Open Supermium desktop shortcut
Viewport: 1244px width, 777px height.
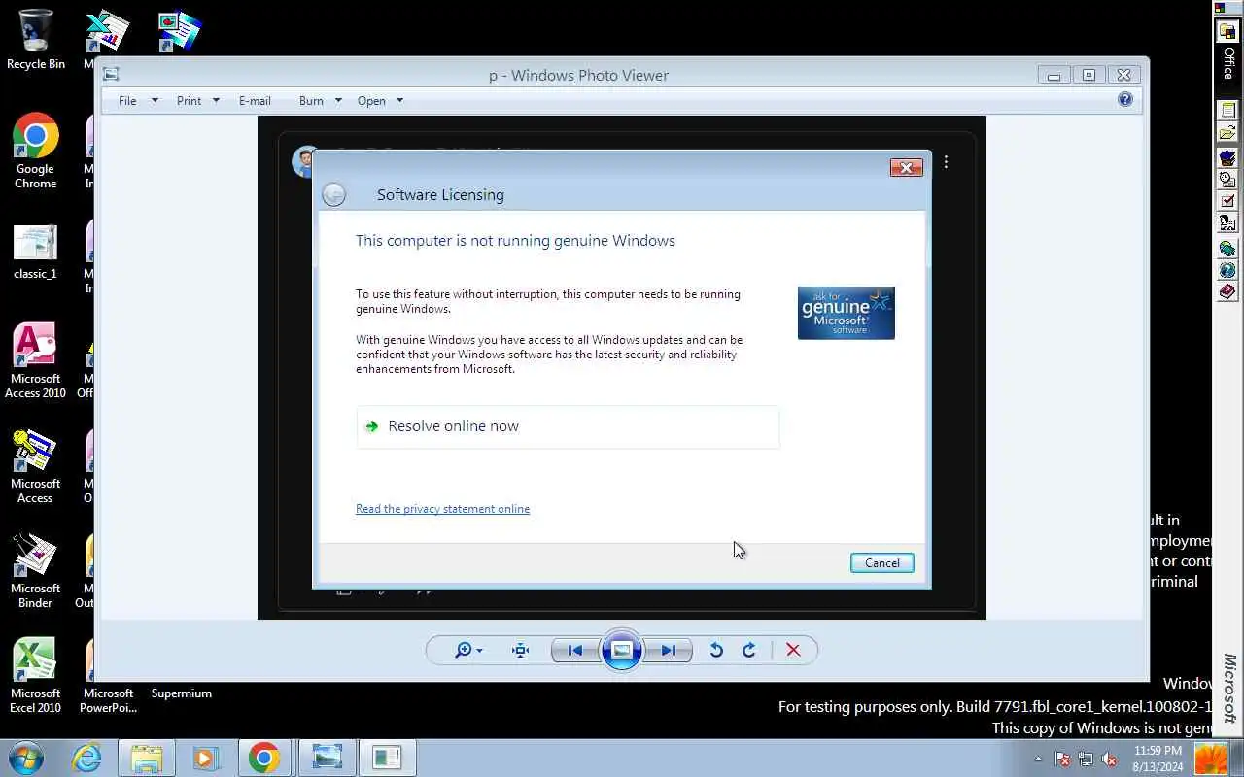click(x=181, y=693)
